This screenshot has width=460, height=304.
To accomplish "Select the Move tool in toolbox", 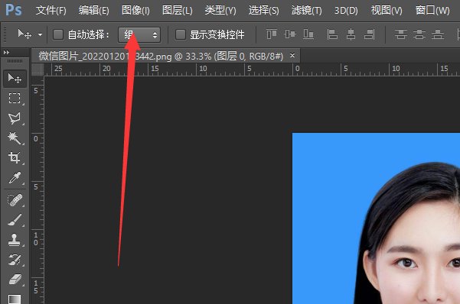I will coord(15,79).
